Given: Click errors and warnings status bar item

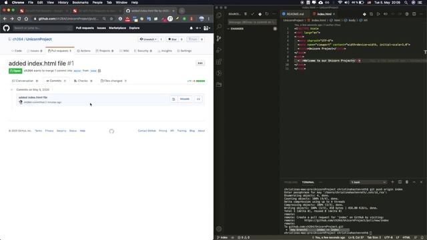Looking at the screenshot, I should 244,237.
